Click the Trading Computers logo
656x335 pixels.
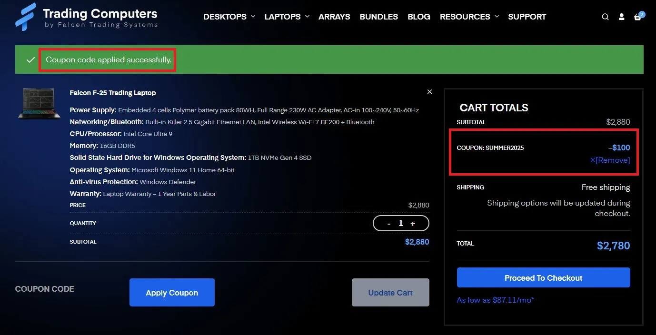86,17
